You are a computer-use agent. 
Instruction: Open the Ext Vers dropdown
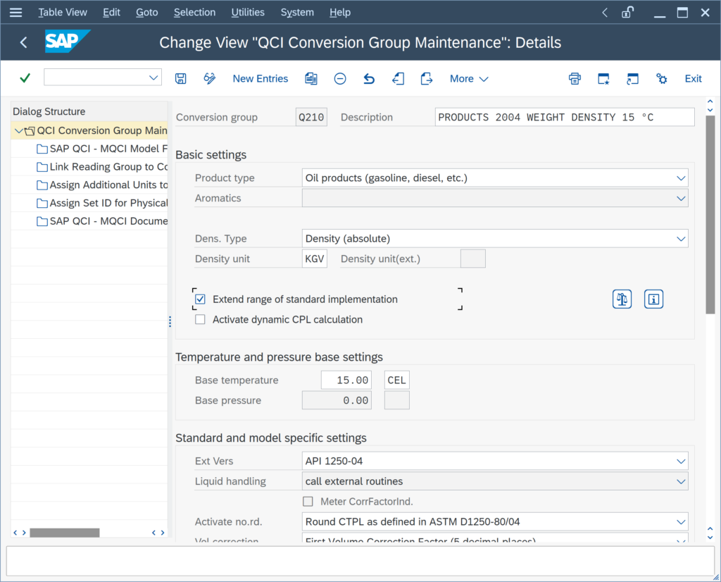(x=681, y=461)
